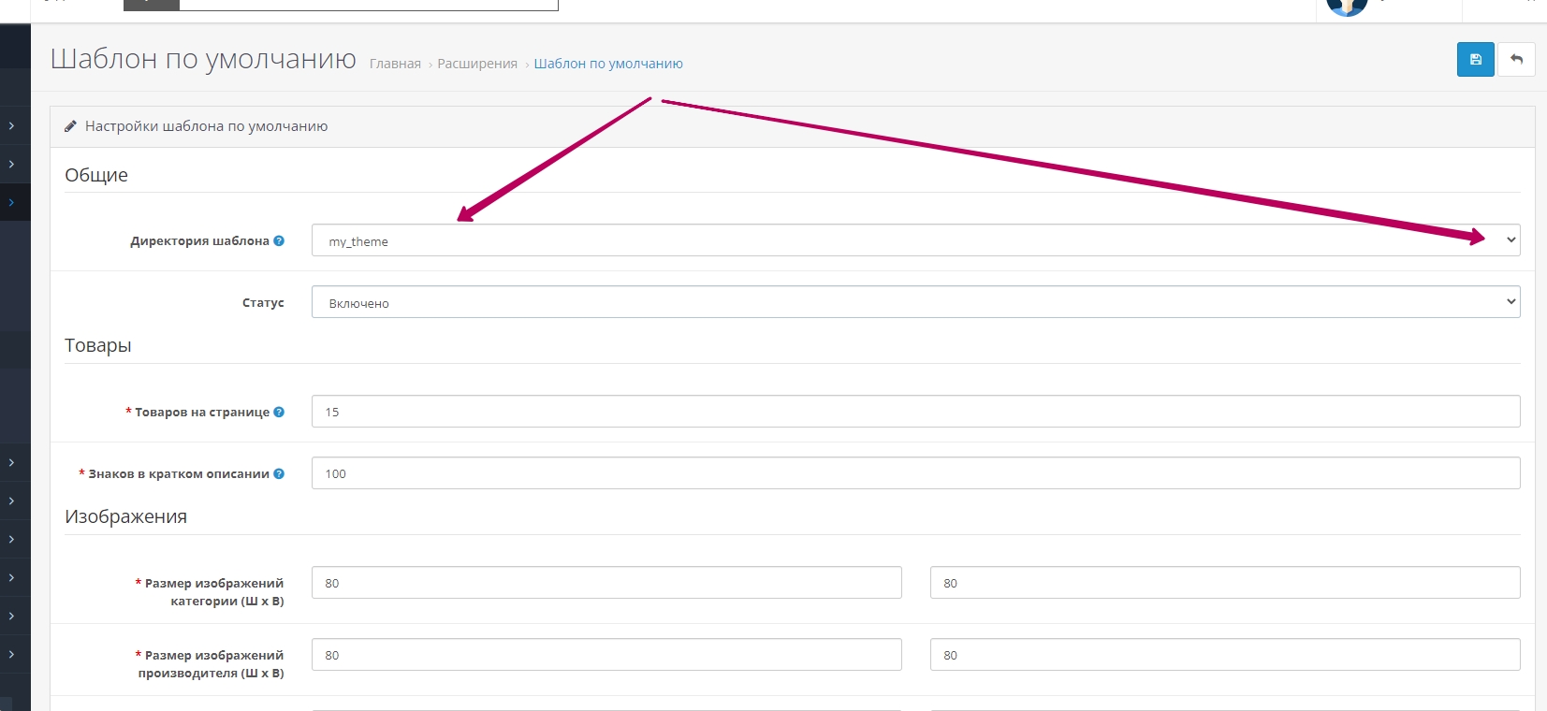Expand the topmost sidebar chevron item

tap(11, 125)
